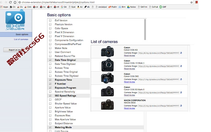Open Read review for Canon EOS D60
The height and width of the screenshot is (132, 211).
coord(129,82)
